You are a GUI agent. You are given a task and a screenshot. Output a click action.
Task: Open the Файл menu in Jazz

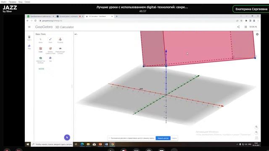click(4, 2)
